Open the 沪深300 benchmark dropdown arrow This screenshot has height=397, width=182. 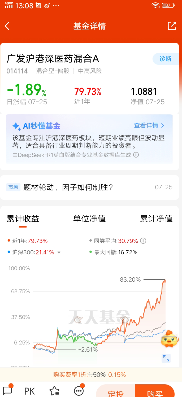(59, 252)
